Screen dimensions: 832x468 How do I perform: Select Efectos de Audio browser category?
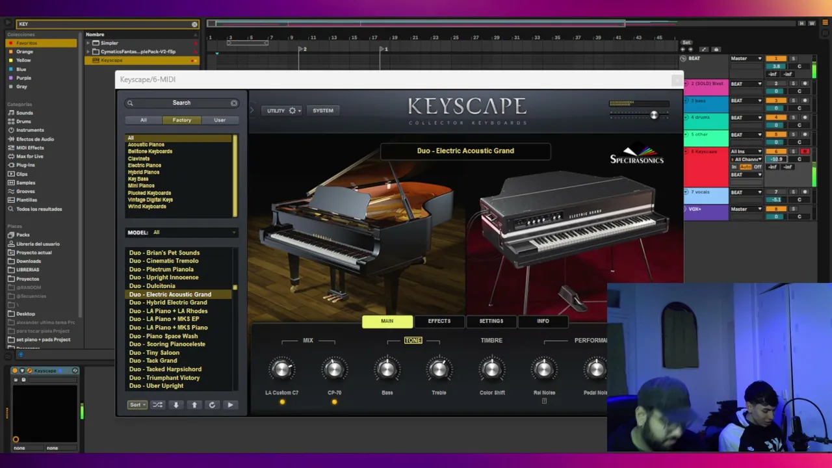point(35,139)
